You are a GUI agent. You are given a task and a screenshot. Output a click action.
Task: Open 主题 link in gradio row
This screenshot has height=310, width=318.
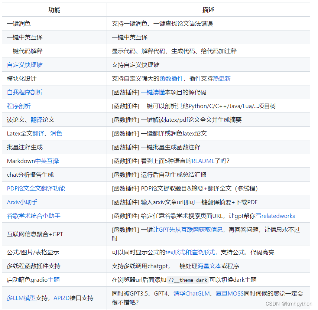click(54, 280)
